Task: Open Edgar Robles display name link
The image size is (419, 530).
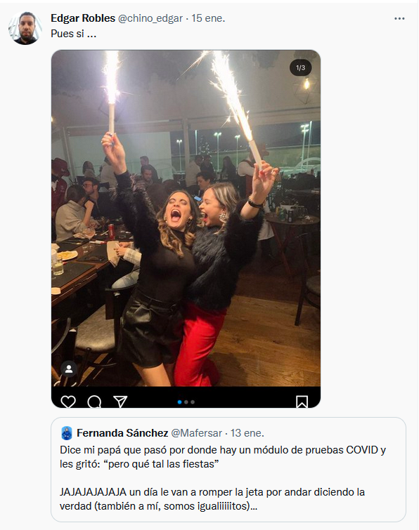Action: click(x=83, y=18)
